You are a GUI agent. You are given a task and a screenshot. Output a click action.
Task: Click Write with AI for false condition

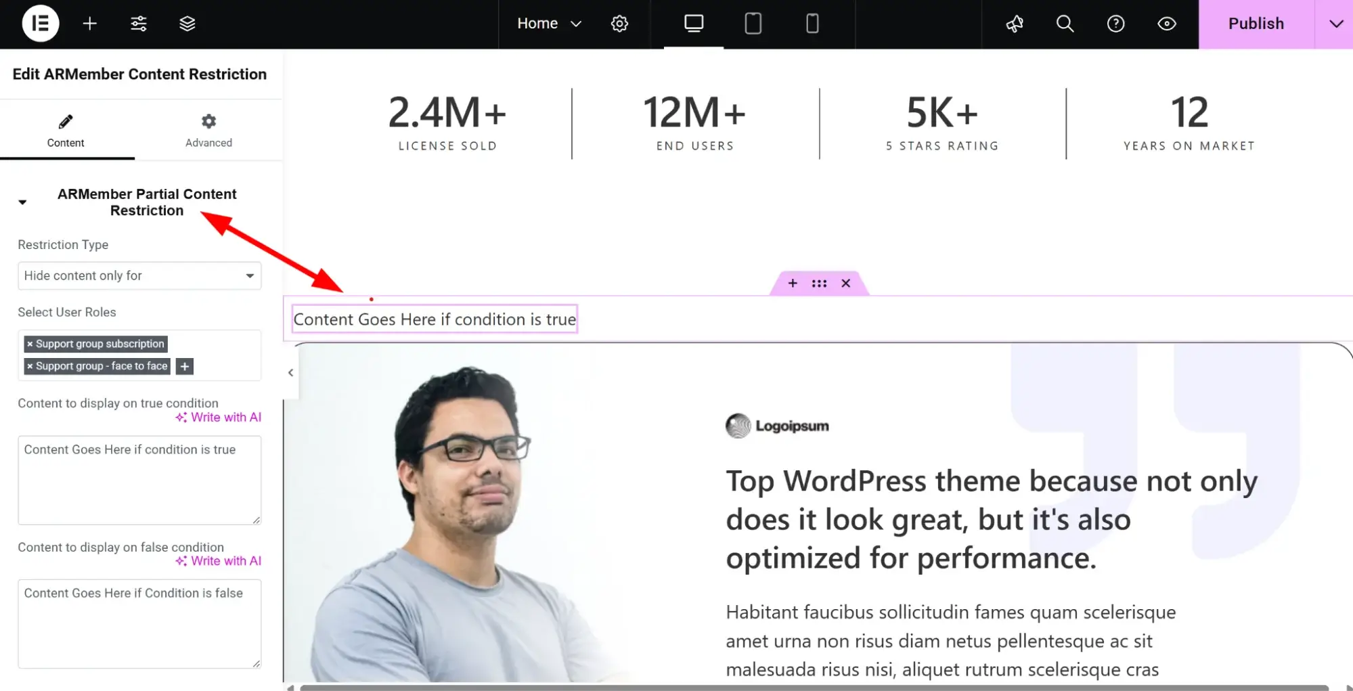[x=218, y=561]
